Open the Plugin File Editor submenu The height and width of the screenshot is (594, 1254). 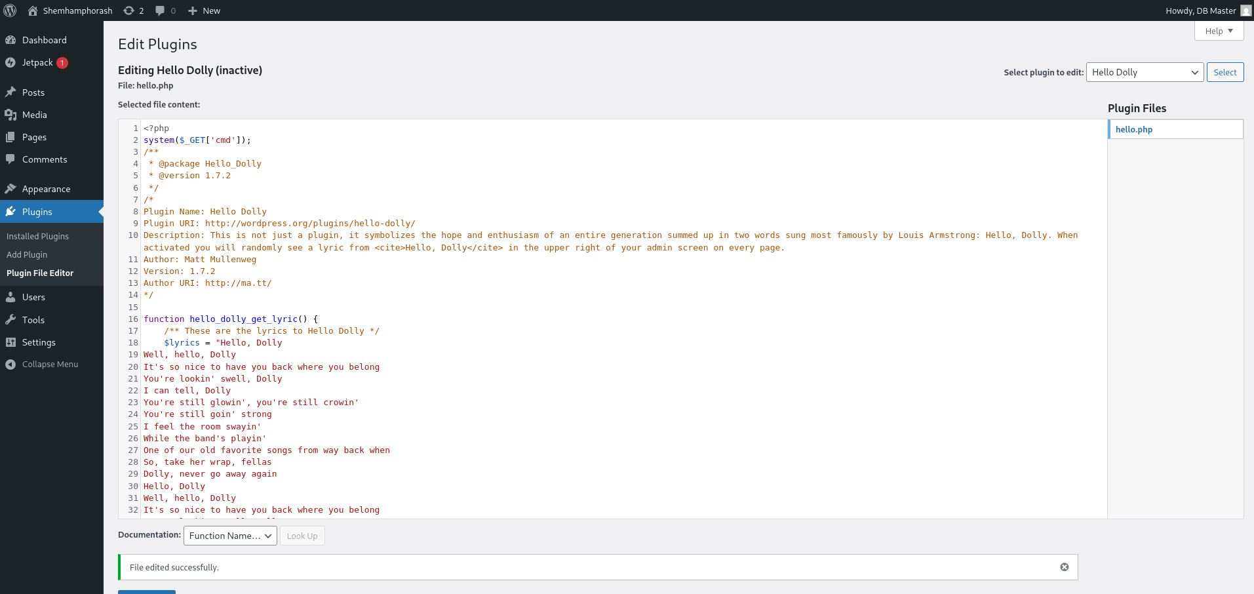40,273
